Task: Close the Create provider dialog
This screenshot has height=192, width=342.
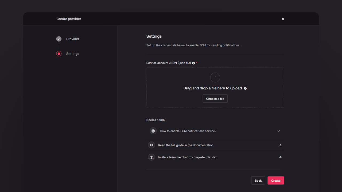Action: pyautogui.click(x=283, y=19)
